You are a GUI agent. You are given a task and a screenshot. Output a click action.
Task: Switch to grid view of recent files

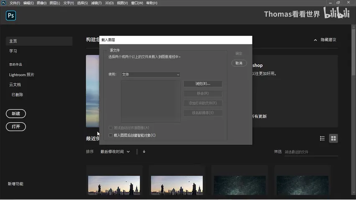[333, 138]
